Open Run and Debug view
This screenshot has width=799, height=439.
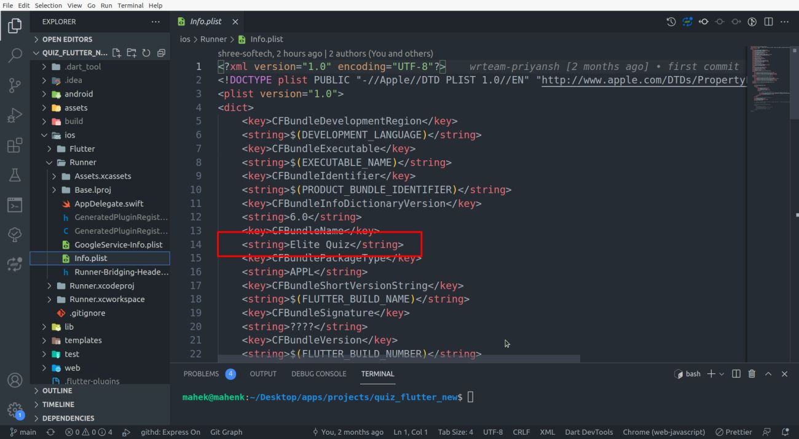pos(15,115)
